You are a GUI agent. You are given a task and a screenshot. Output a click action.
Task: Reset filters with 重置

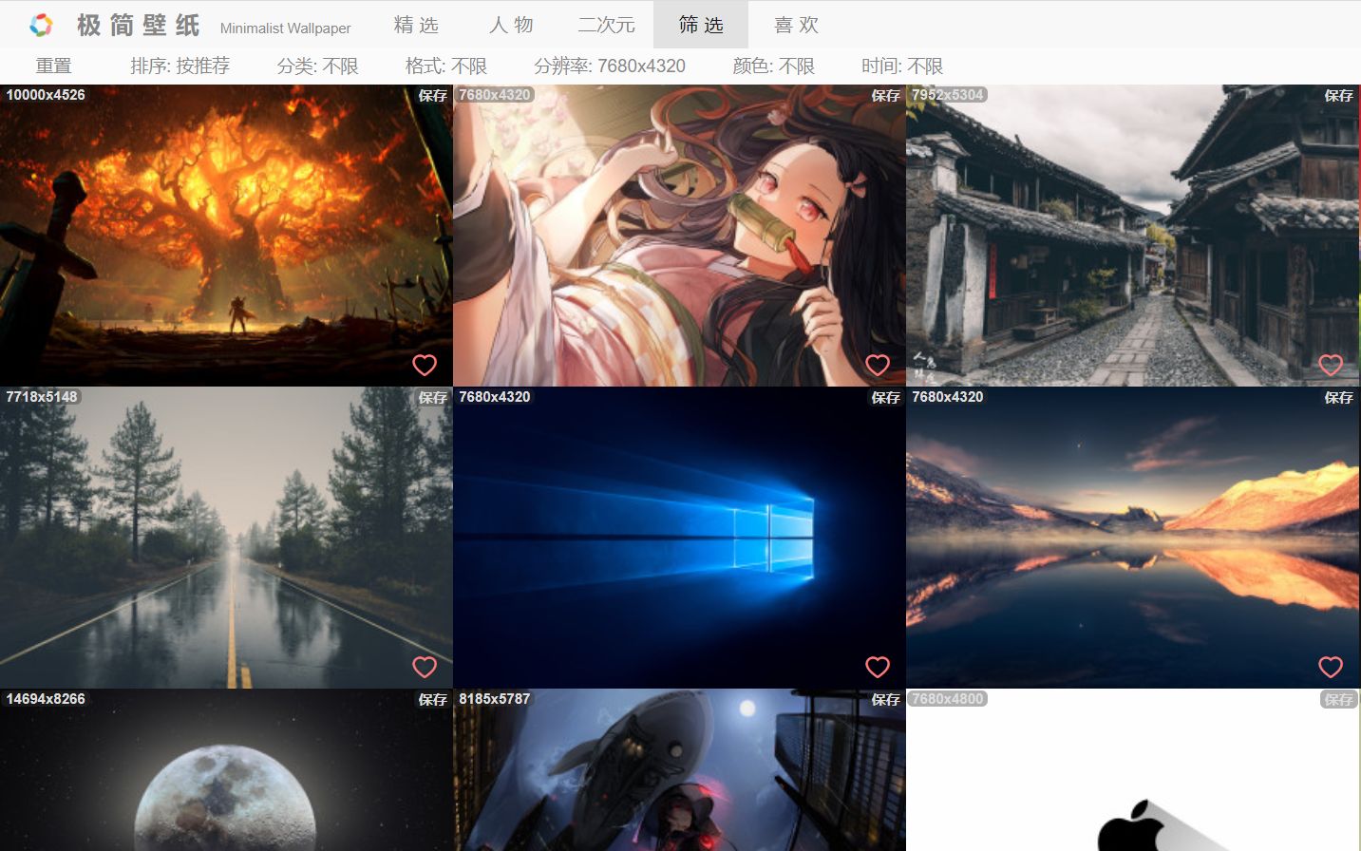(x=54, y=66)
